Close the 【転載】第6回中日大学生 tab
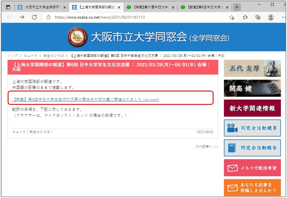This screenshot has height=198, width=287. tap(227, 7)
